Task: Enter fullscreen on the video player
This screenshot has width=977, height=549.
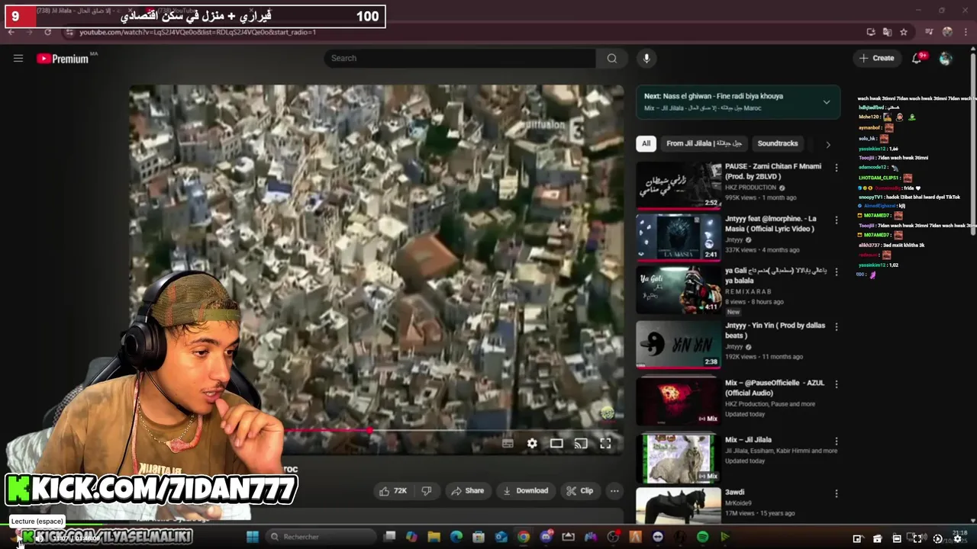Action: [605, 443]
